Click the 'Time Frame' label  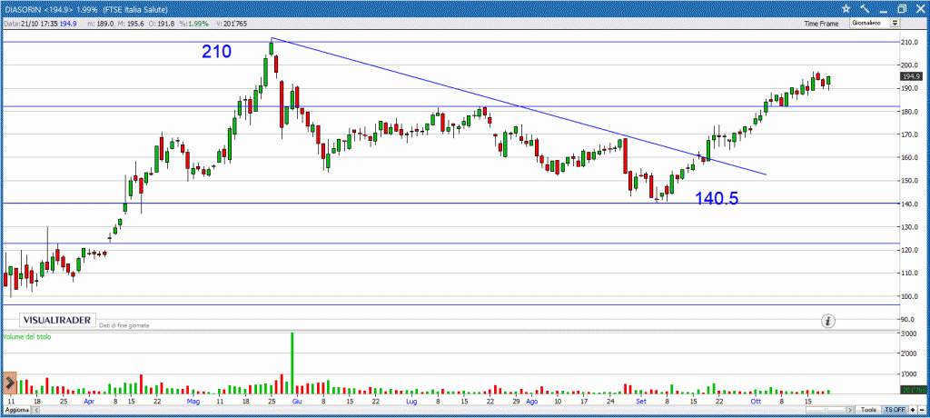coord(821,24)
